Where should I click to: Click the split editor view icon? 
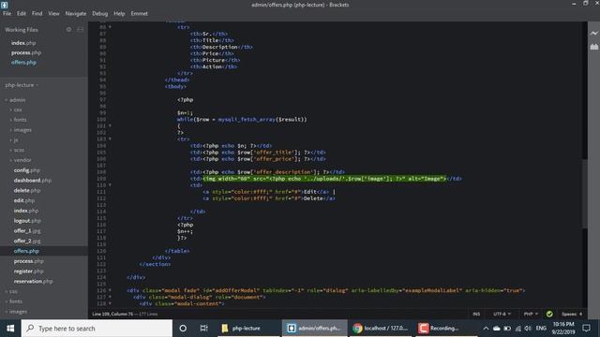(x=81, y=29)
